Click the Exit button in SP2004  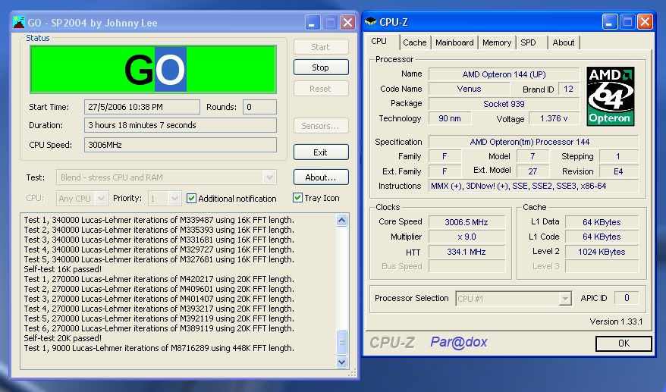point(321,152)
